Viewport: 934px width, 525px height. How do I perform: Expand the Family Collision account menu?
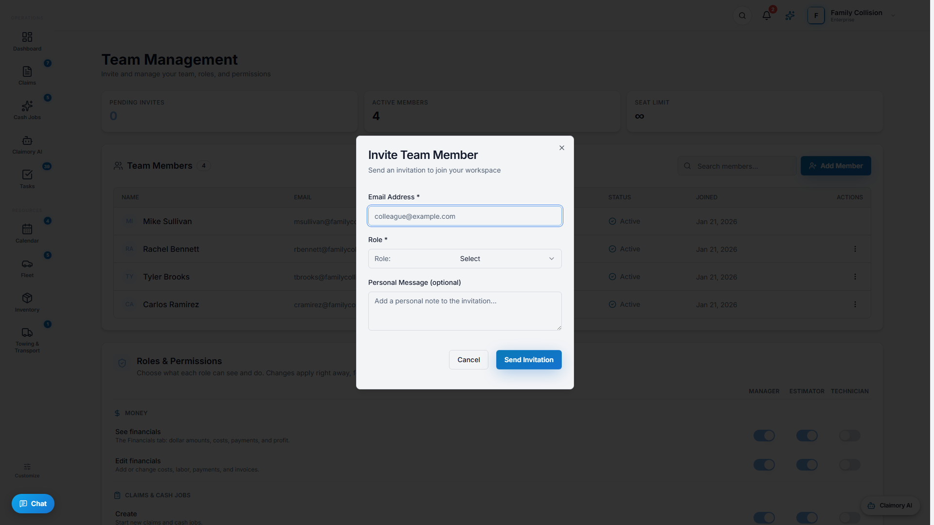tap(851, 16)
